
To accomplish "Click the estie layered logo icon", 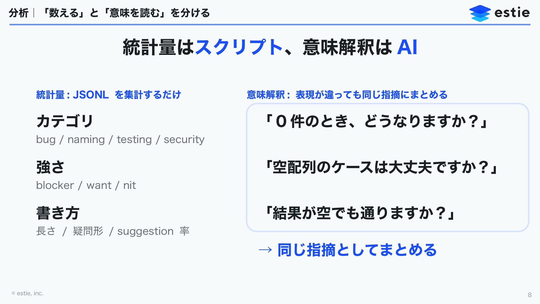I will 480,13.
